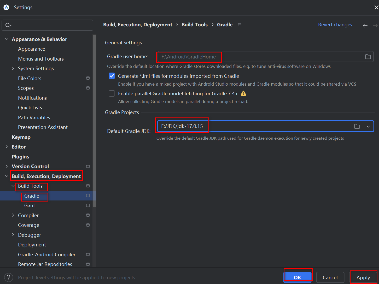Open the help question mark button
This screenshot has width=379, height=284.
(9, 277)
